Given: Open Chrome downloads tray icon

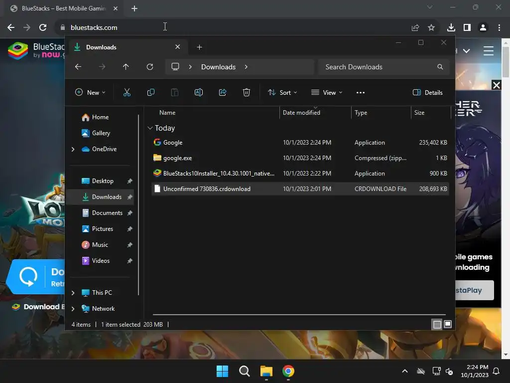Looking at the screenshot, I should click(x=451, y=27).
